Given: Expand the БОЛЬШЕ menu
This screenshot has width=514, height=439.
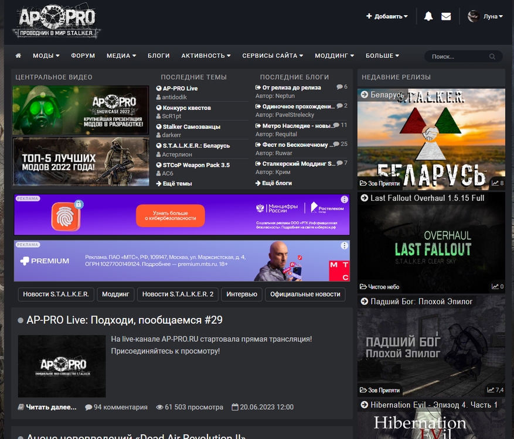Looking at the screenshot, I should pyautogui.click(x=382, y=56).
